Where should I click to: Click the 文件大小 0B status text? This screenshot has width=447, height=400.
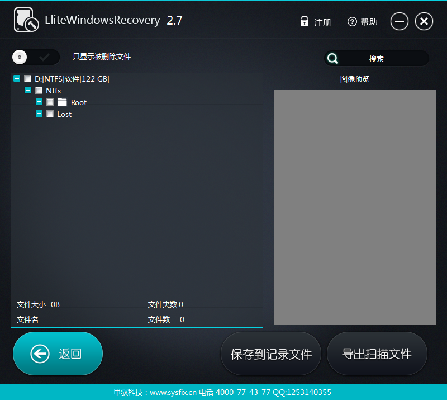tap(38, 304)
